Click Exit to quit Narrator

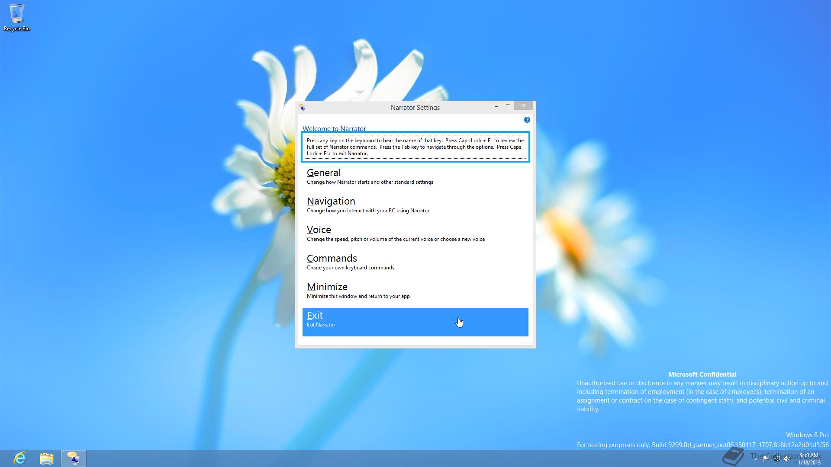(x=415, y=322)
